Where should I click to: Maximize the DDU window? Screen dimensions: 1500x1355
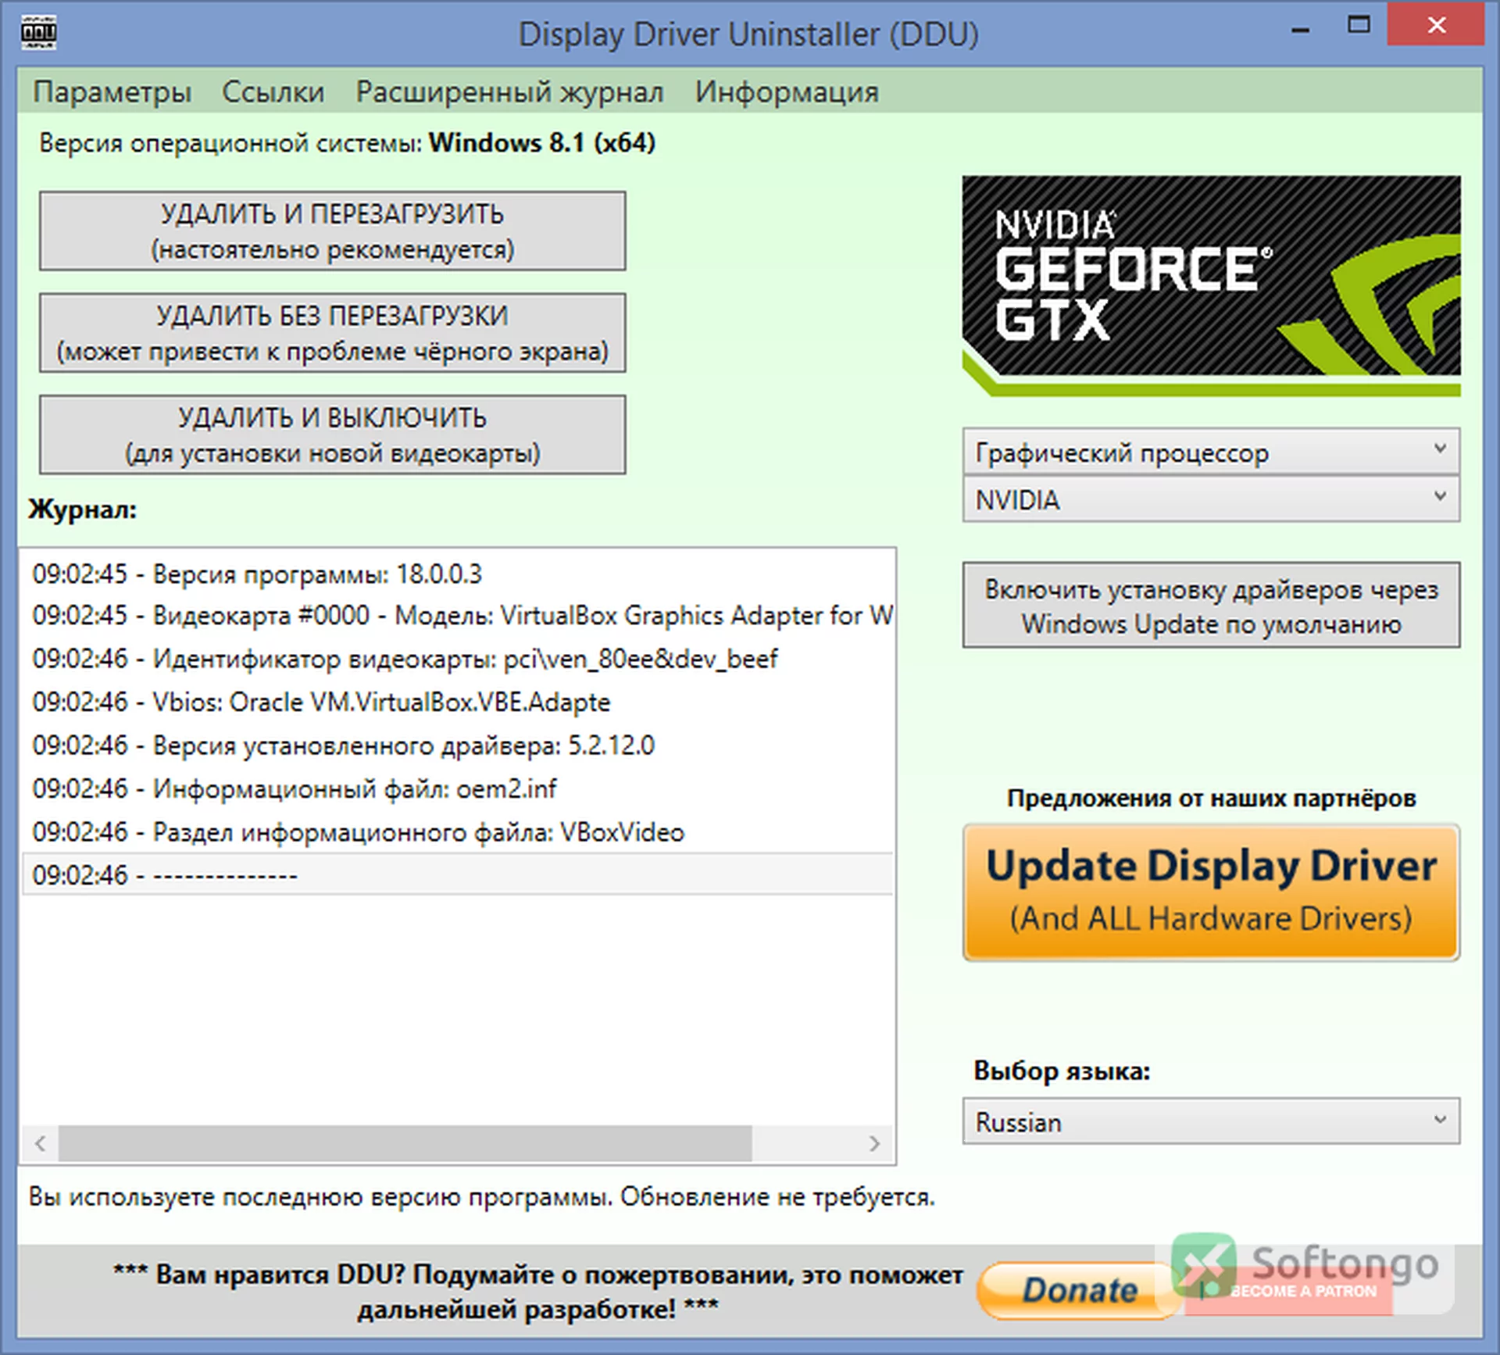pyautogui.click(x=1359, y=26)
